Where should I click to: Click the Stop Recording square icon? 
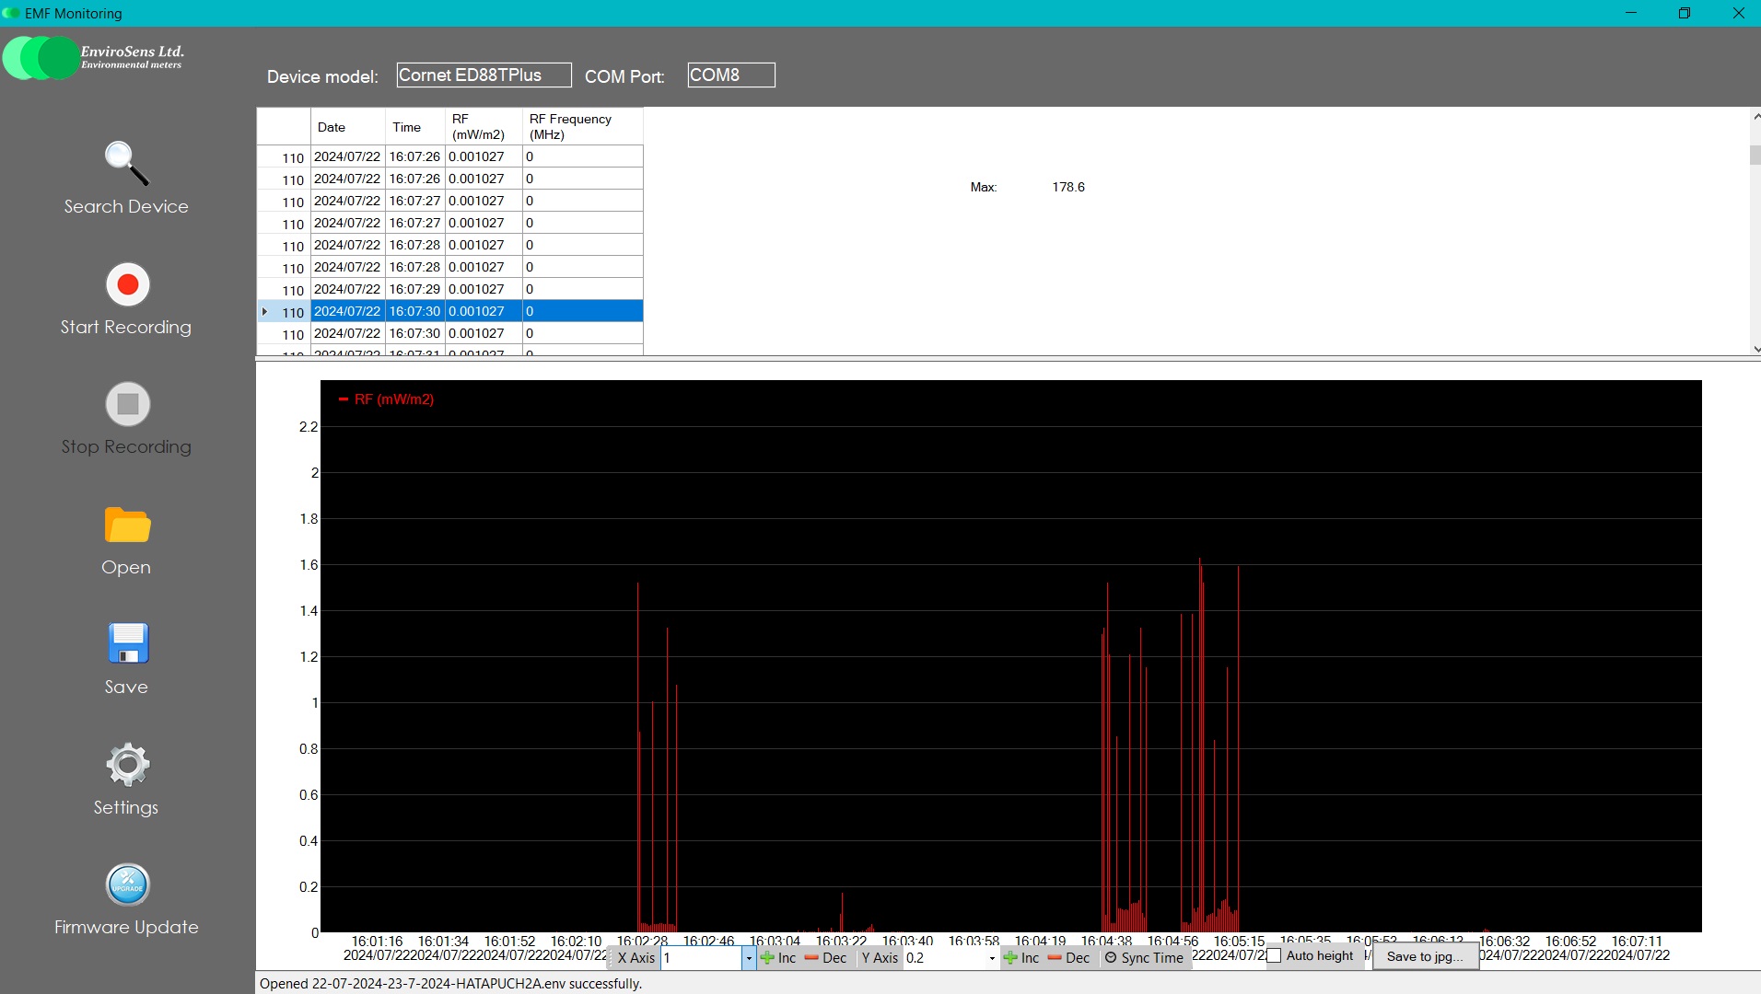[x=128, y=404]
